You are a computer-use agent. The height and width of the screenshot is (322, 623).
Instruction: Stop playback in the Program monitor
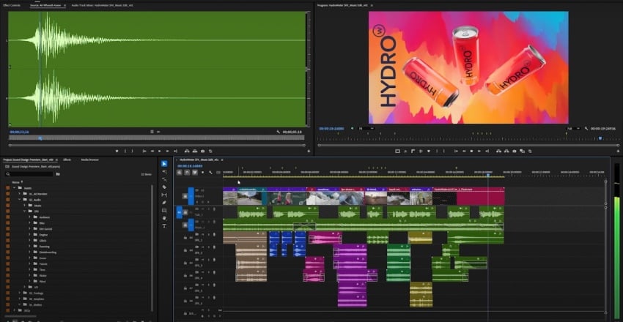point(471,151)
